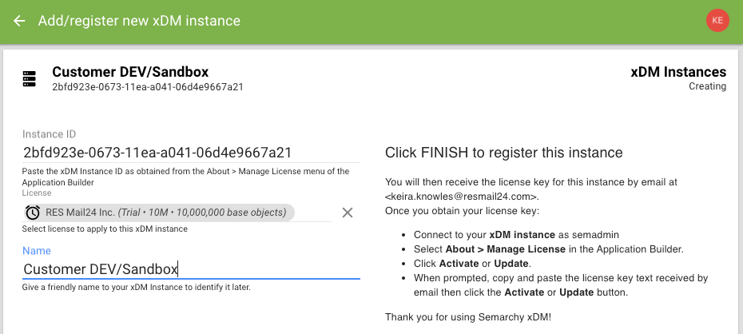This screenshot has height=334, width=743.
Task: Click into the Name field containing Customer DEV/Sandbox
Action: point(191,269)
